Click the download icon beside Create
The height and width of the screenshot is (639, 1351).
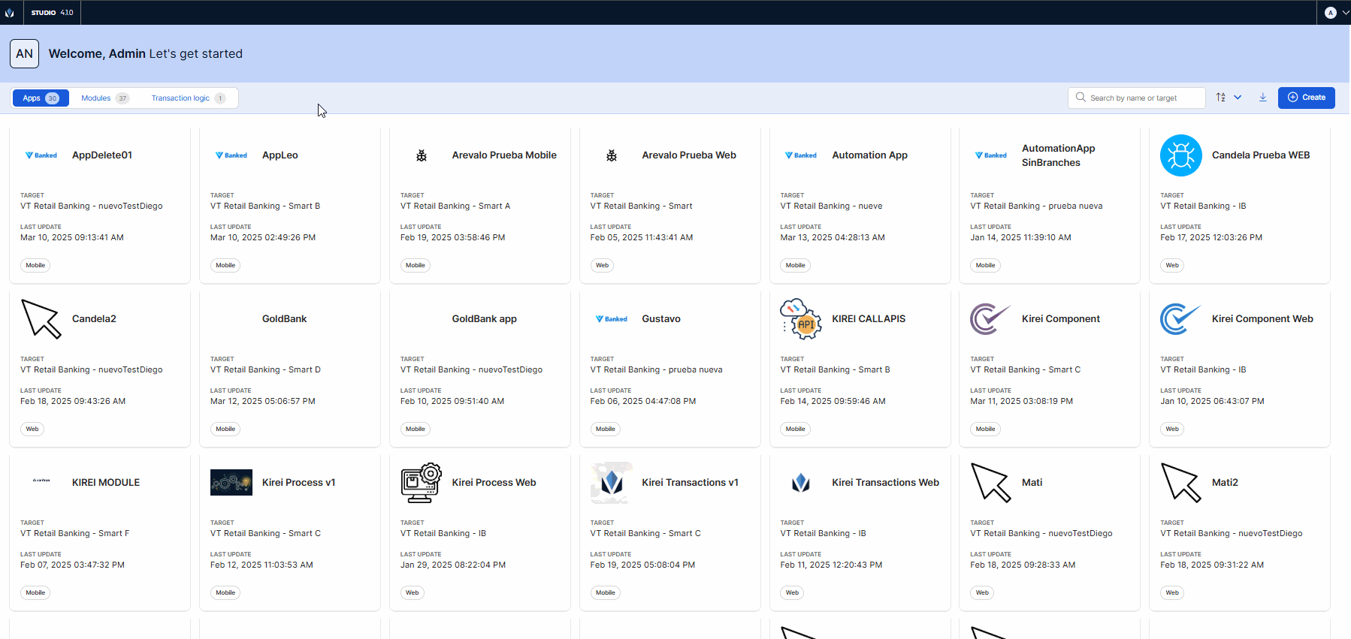point(1262,98)
